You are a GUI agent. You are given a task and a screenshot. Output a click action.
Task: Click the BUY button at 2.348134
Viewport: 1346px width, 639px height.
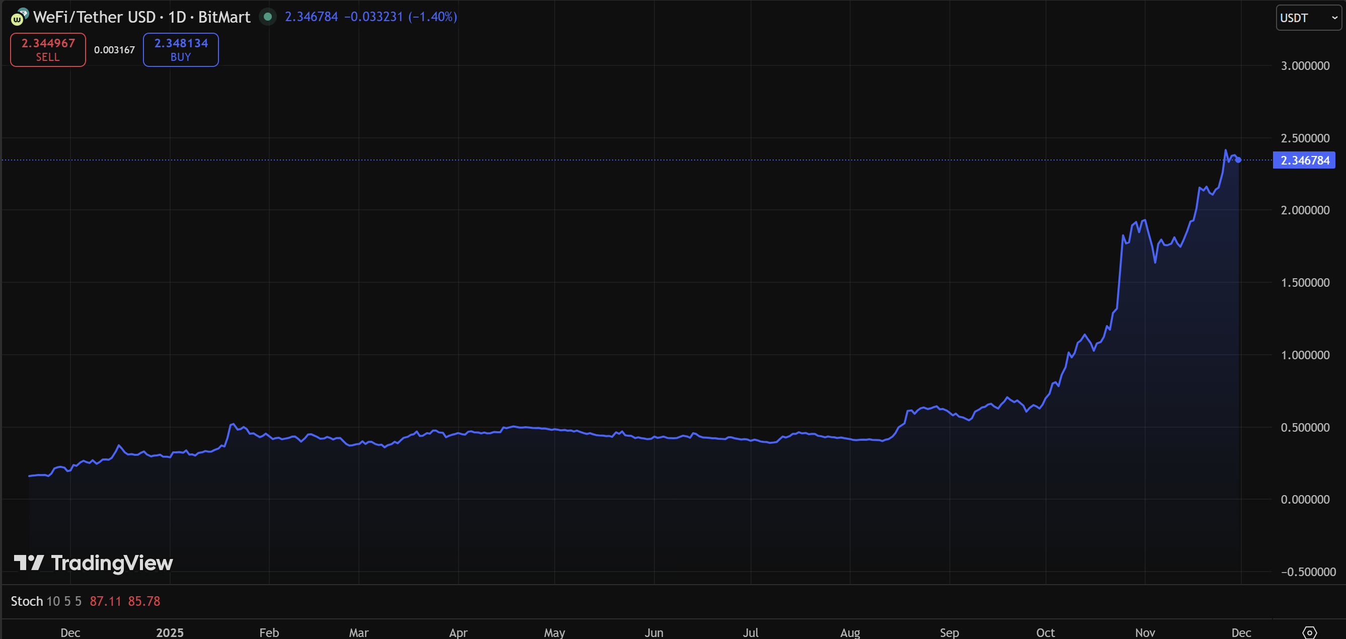coord(181,50)
